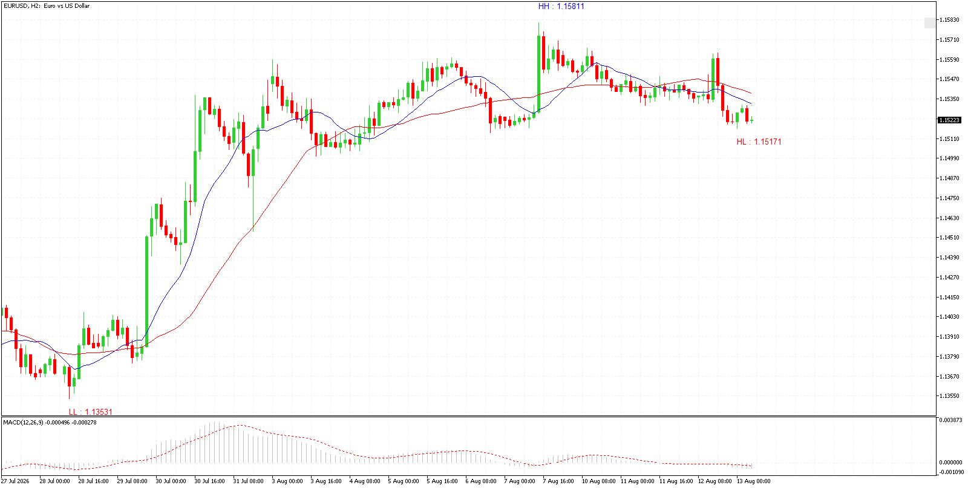
Task: Click the EURUSD, H2 chart title text
Action: coord(47,6)
